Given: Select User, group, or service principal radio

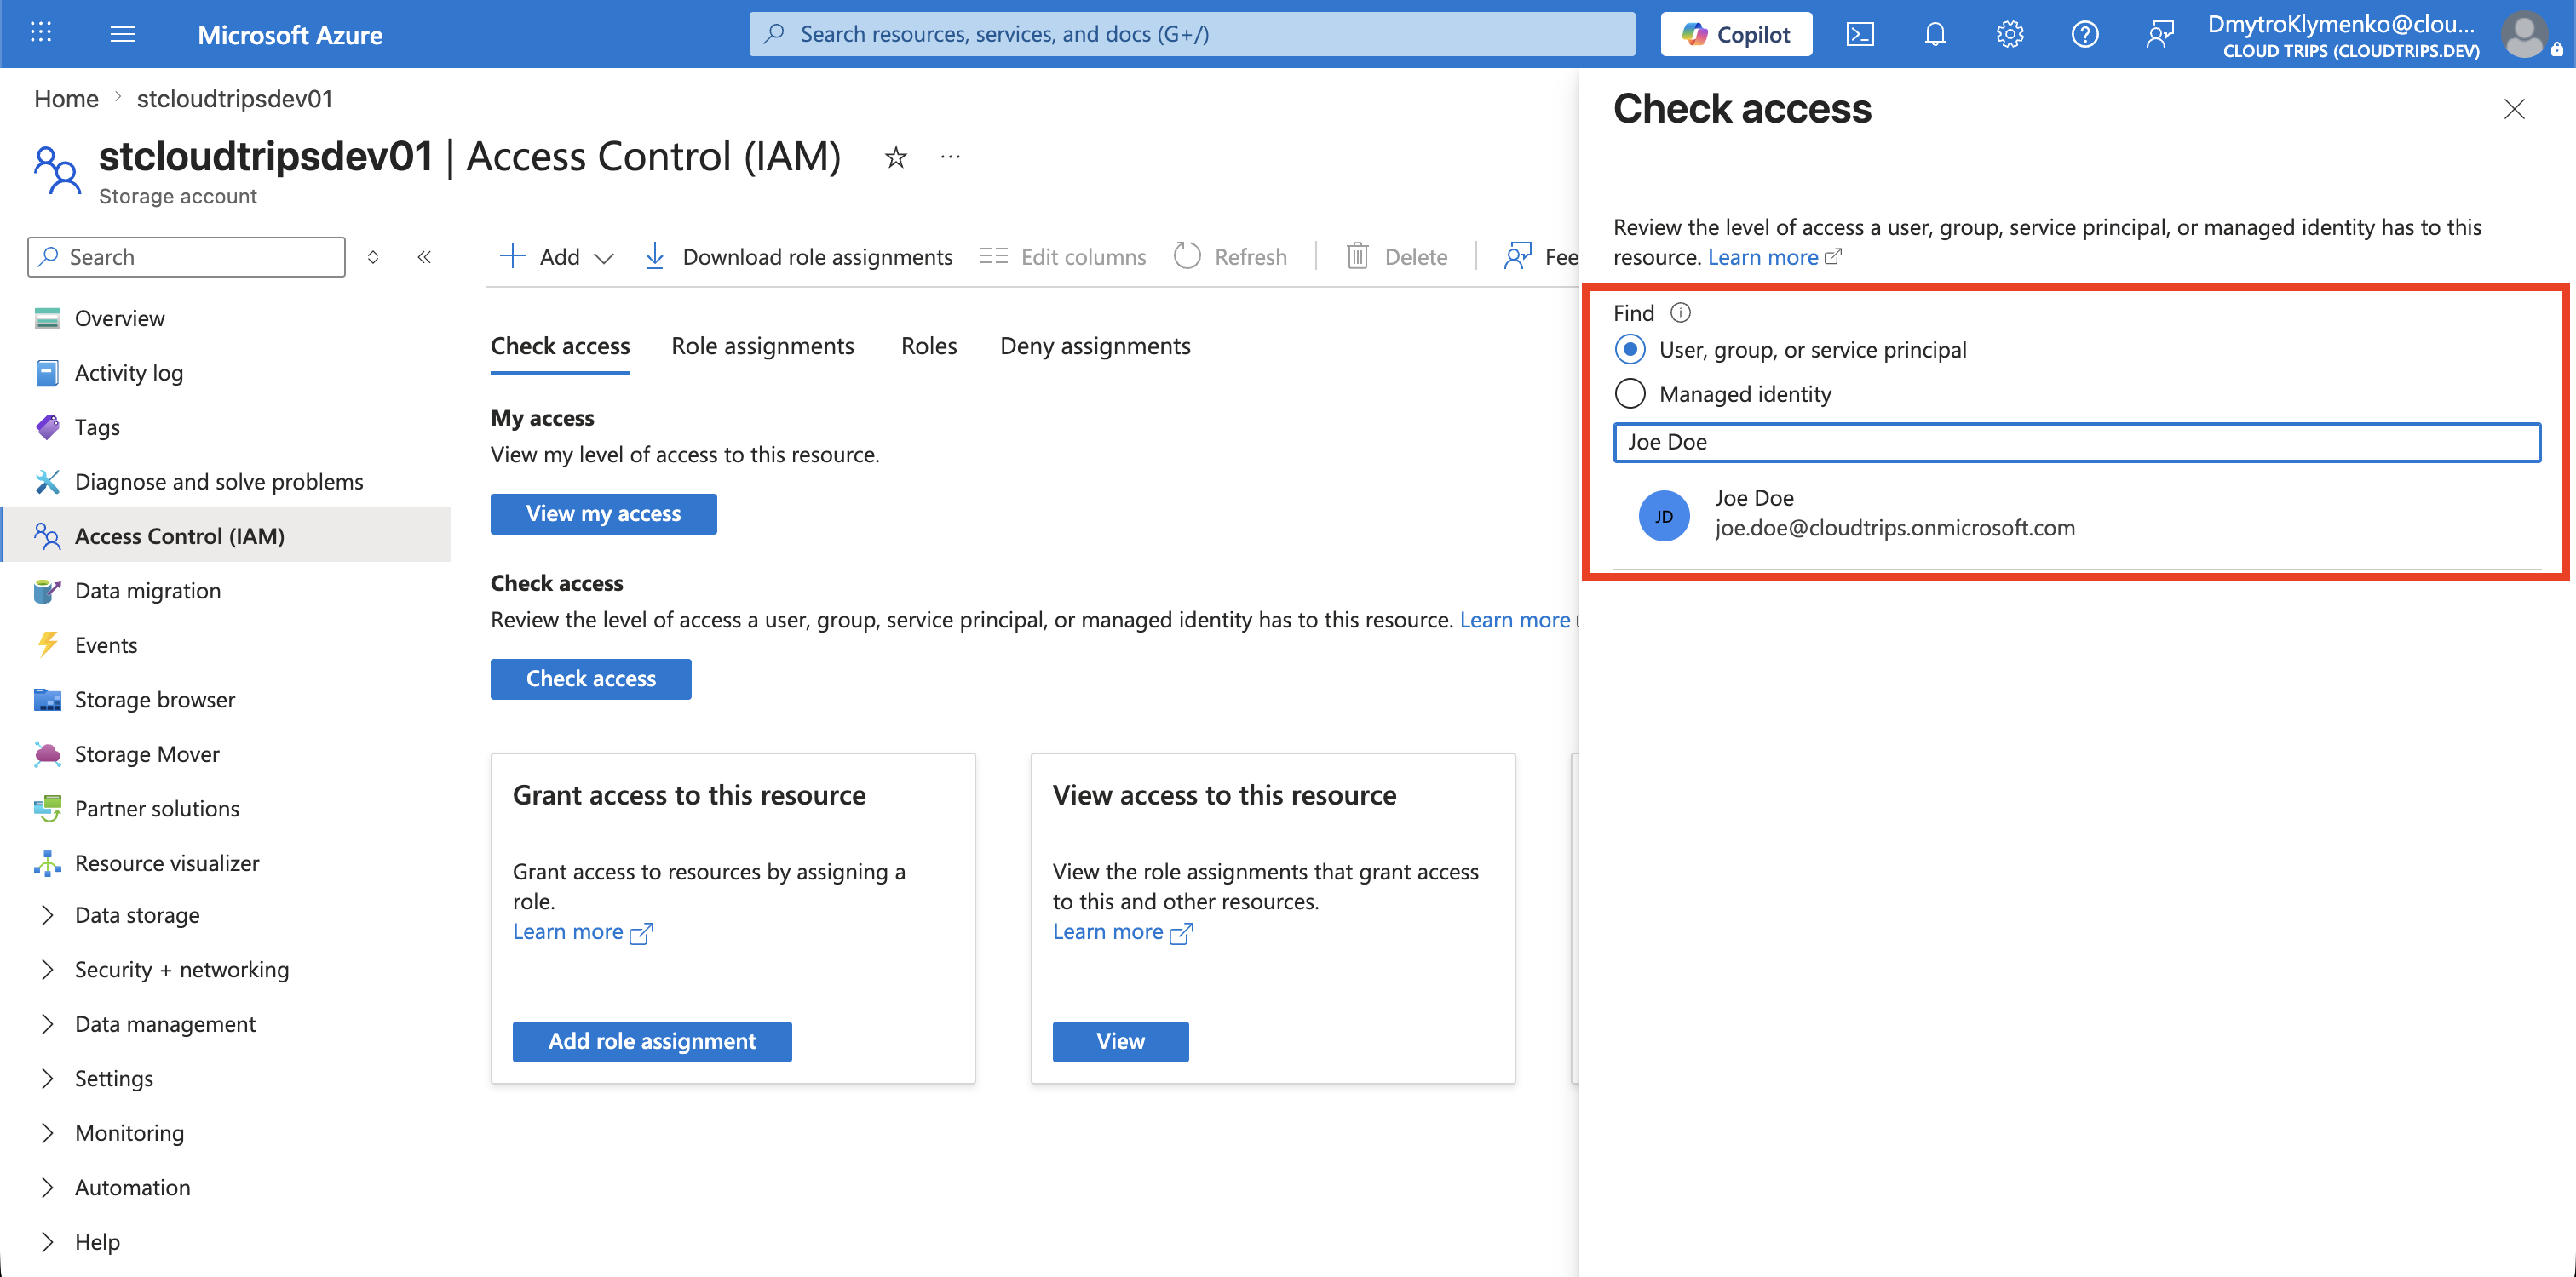Looking at the screenshot, I should [x=1630, y=350].
